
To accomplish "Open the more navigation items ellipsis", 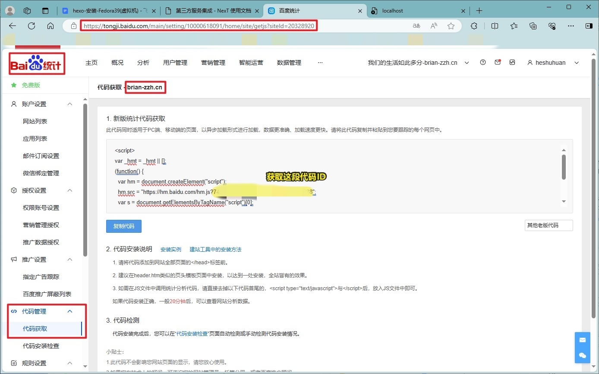I will (320, 63).
